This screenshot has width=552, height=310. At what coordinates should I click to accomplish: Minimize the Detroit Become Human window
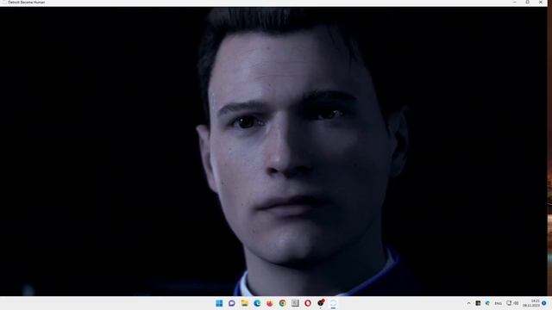click(515, 2)
